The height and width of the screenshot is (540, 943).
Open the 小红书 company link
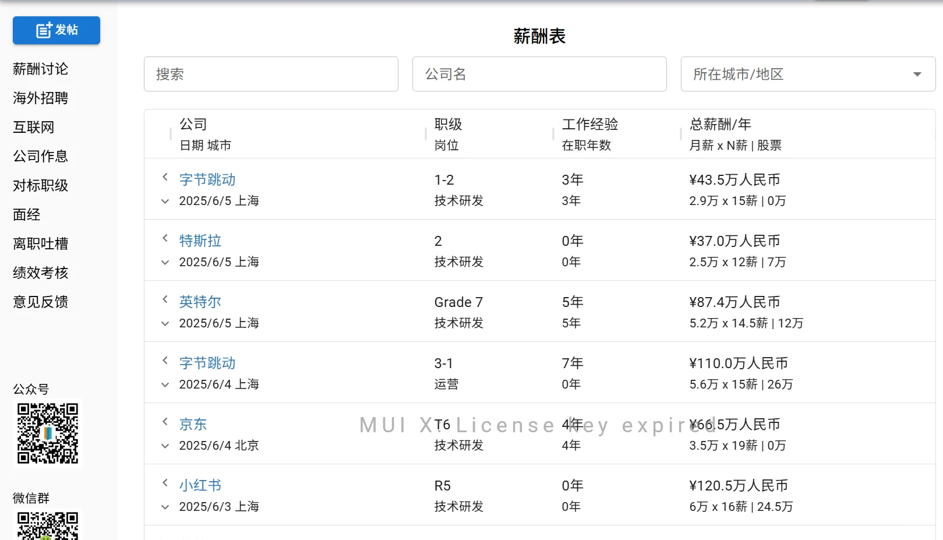click(200, 485)
